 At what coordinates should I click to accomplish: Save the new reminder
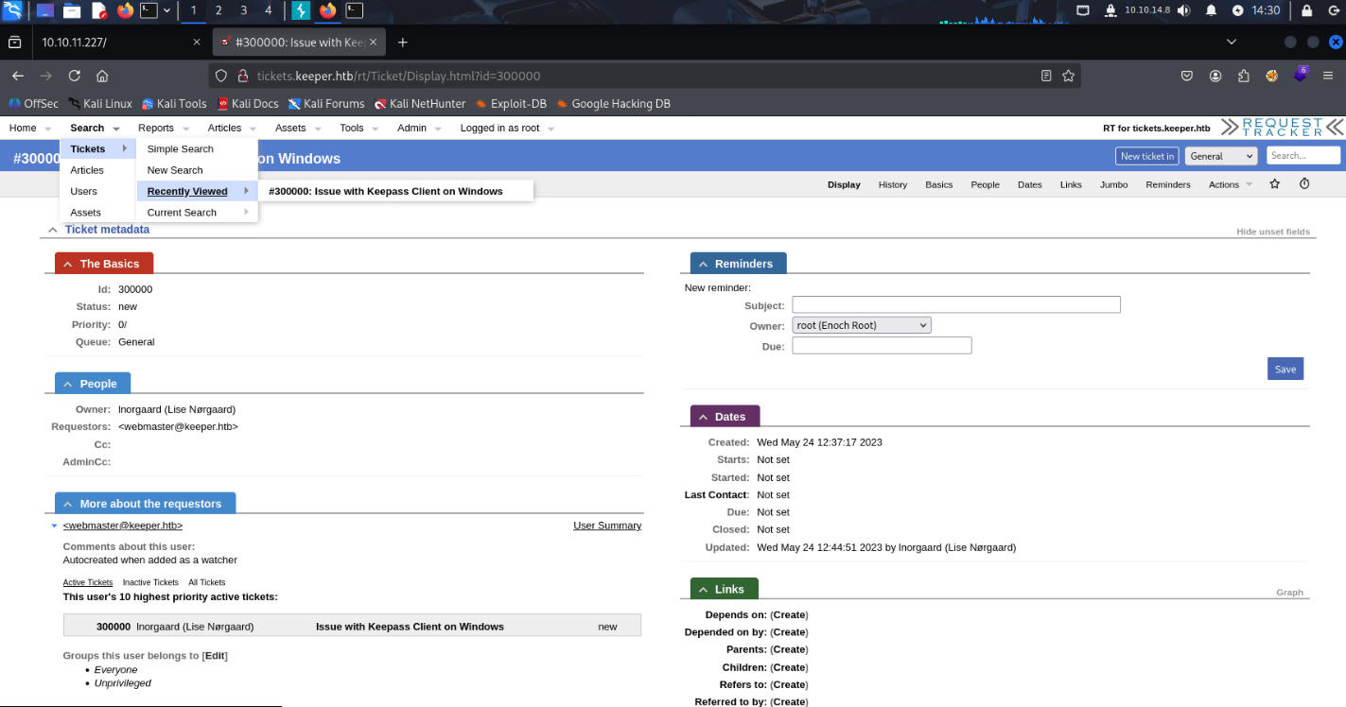[x=1285, y=369]
